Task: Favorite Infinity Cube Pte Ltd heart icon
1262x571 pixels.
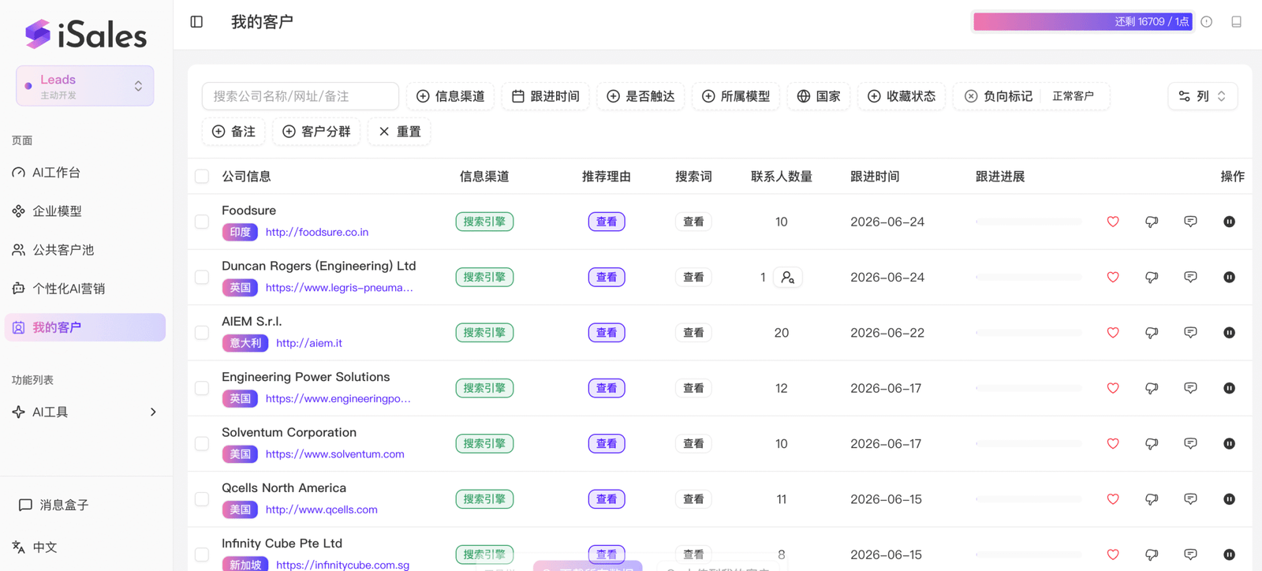Action: tap(1113, 554)
